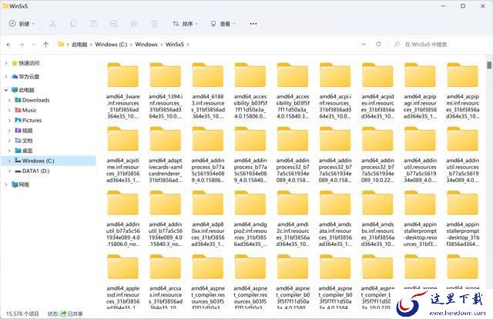This screenshot has height=319, width=493.
Task: Open the 查看 (View) dropdown
Action: click(x=223, y=24)
